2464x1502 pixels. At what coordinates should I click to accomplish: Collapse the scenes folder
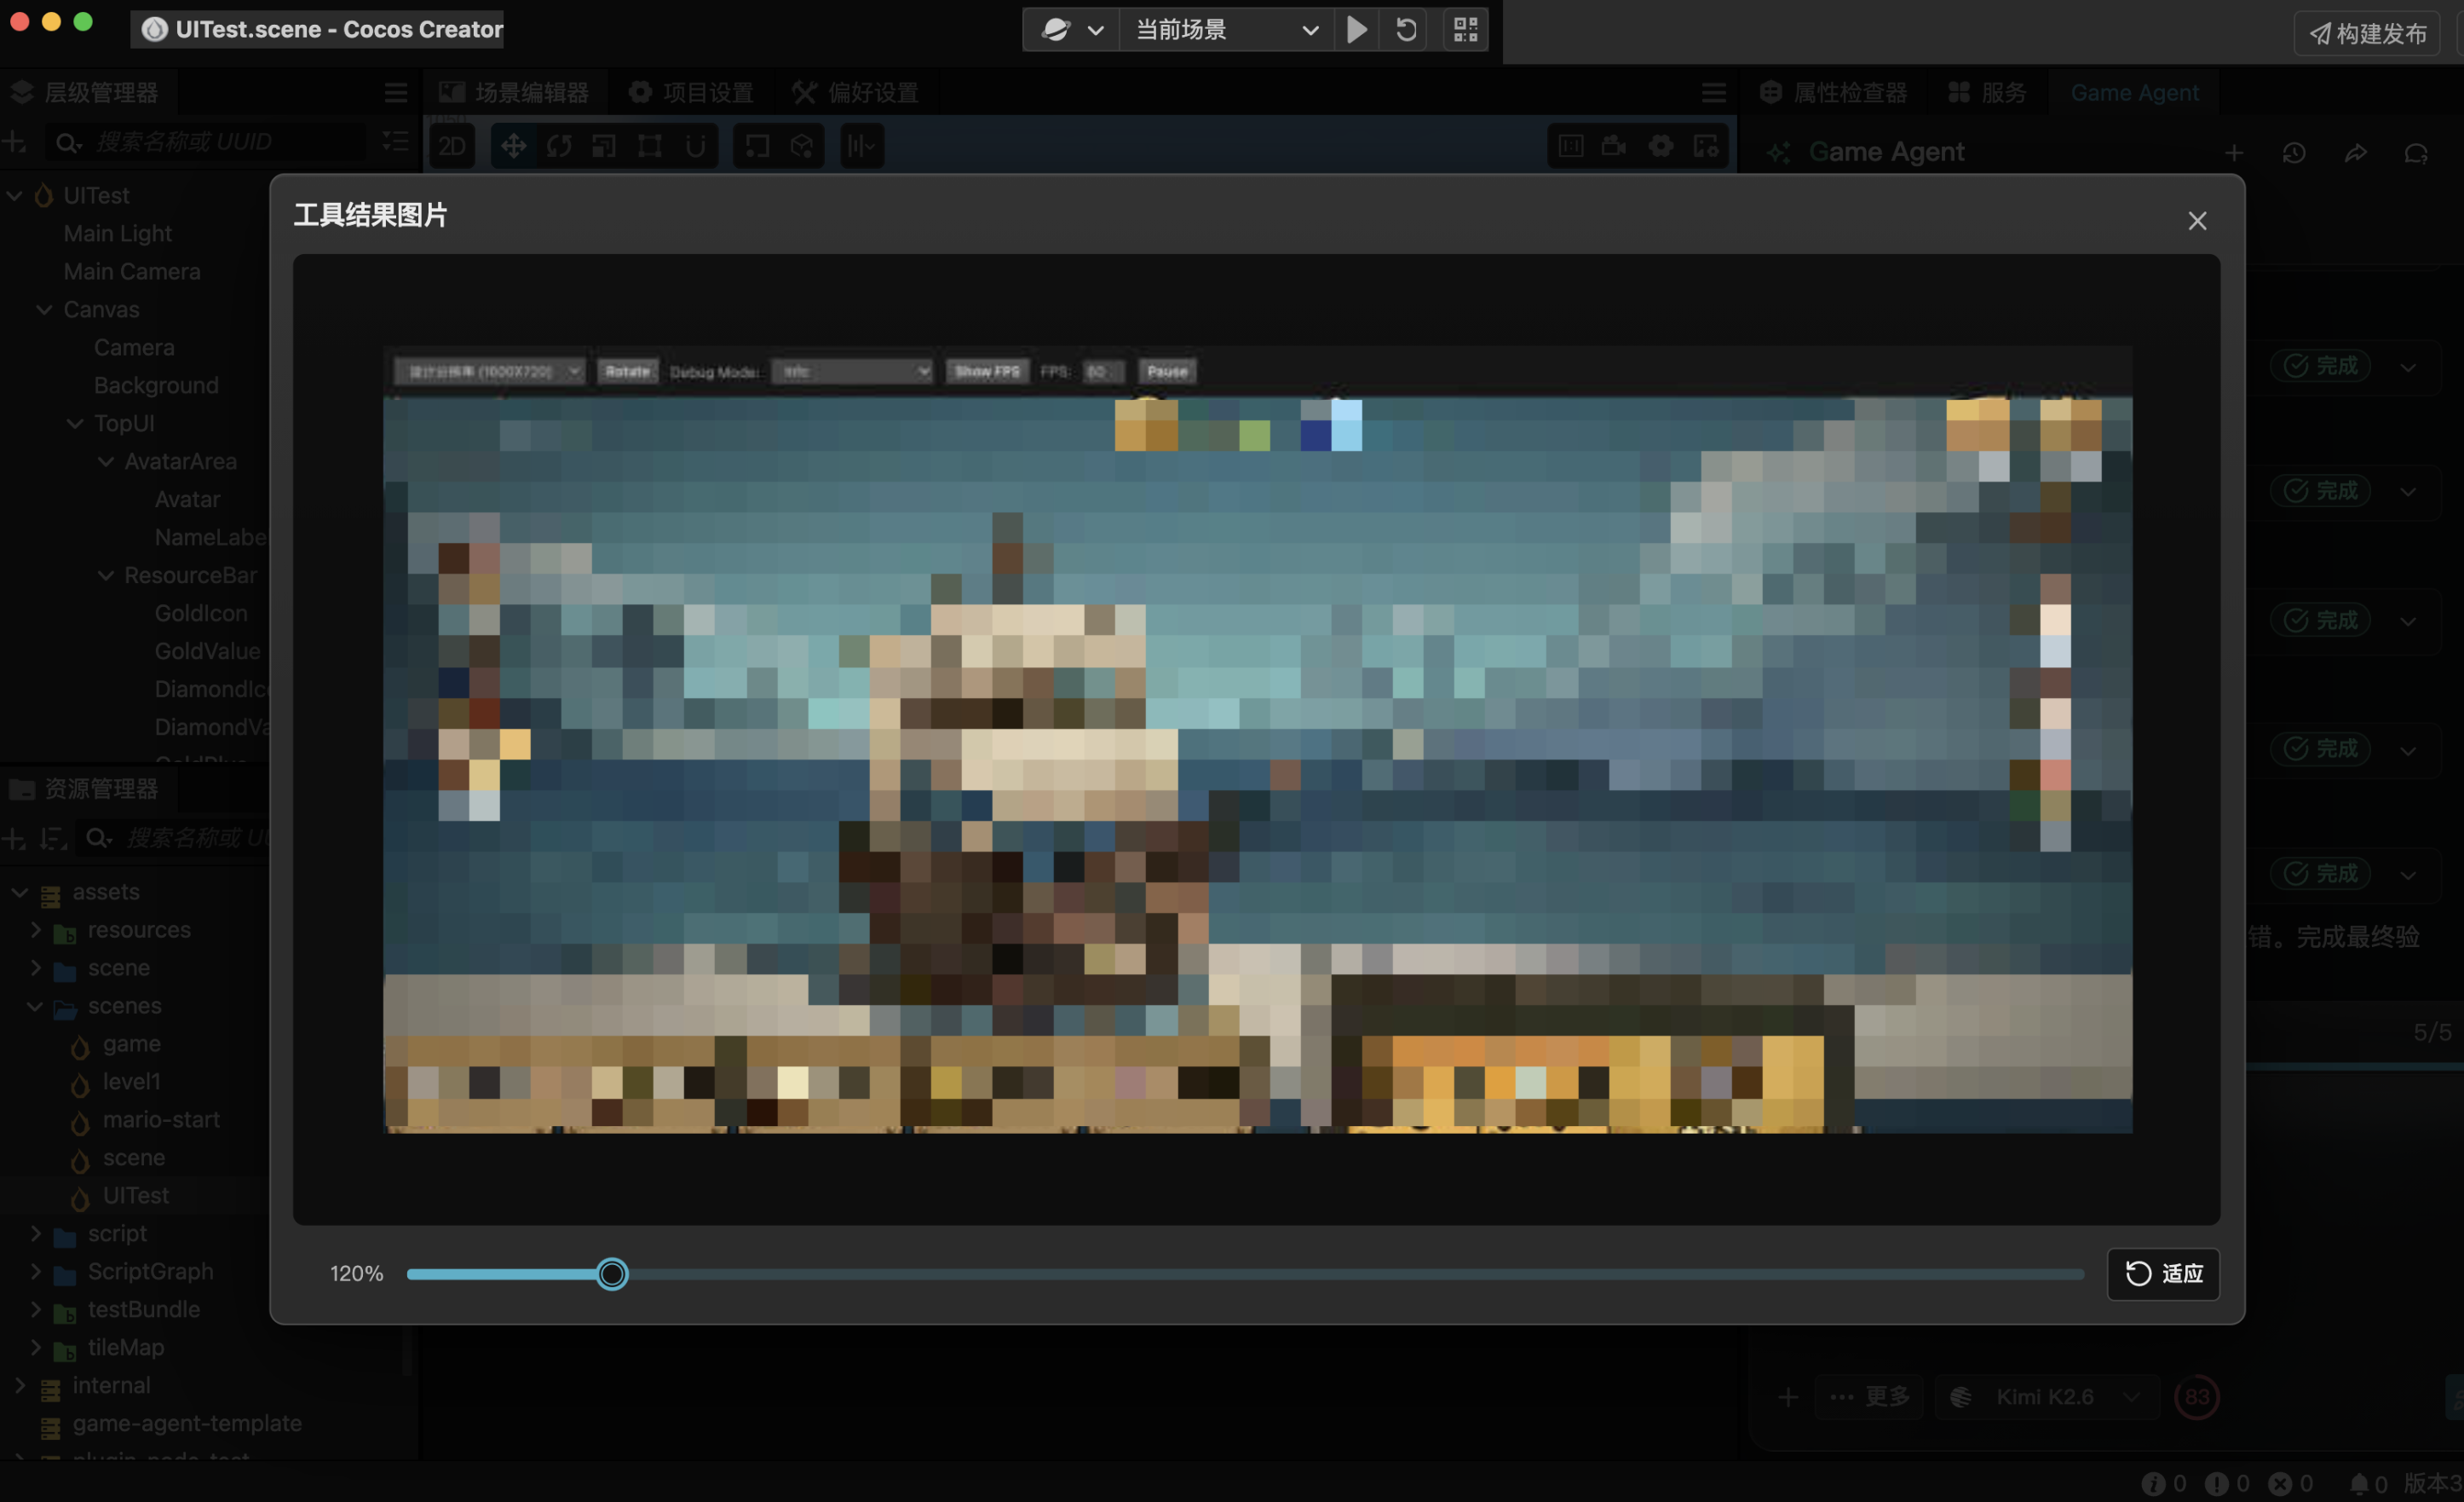pyautogui.click(x=36, y=1006)
